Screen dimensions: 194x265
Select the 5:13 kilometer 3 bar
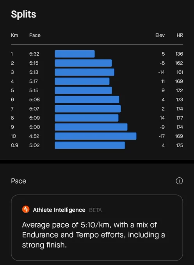click(x=84, y=72)
